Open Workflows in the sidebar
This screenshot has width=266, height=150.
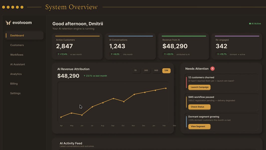click(x=17, y=55)
